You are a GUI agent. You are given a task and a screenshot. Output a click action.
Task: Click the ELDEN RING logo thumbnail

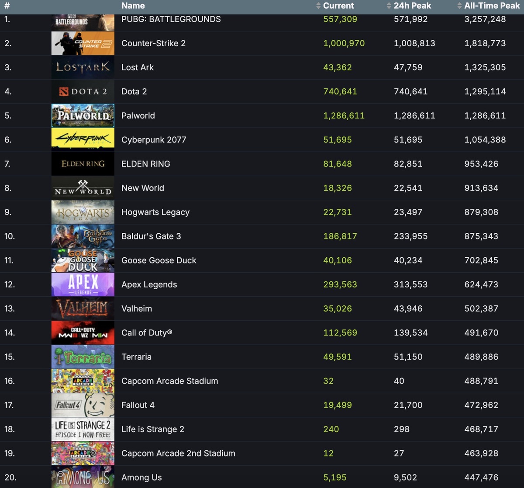point(83,164)
